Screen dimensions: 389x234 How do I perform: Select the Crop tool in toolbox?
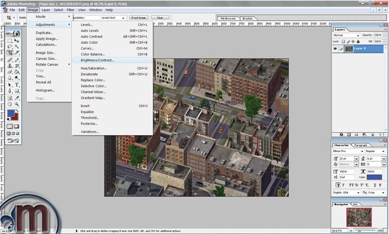coord(10,52)
